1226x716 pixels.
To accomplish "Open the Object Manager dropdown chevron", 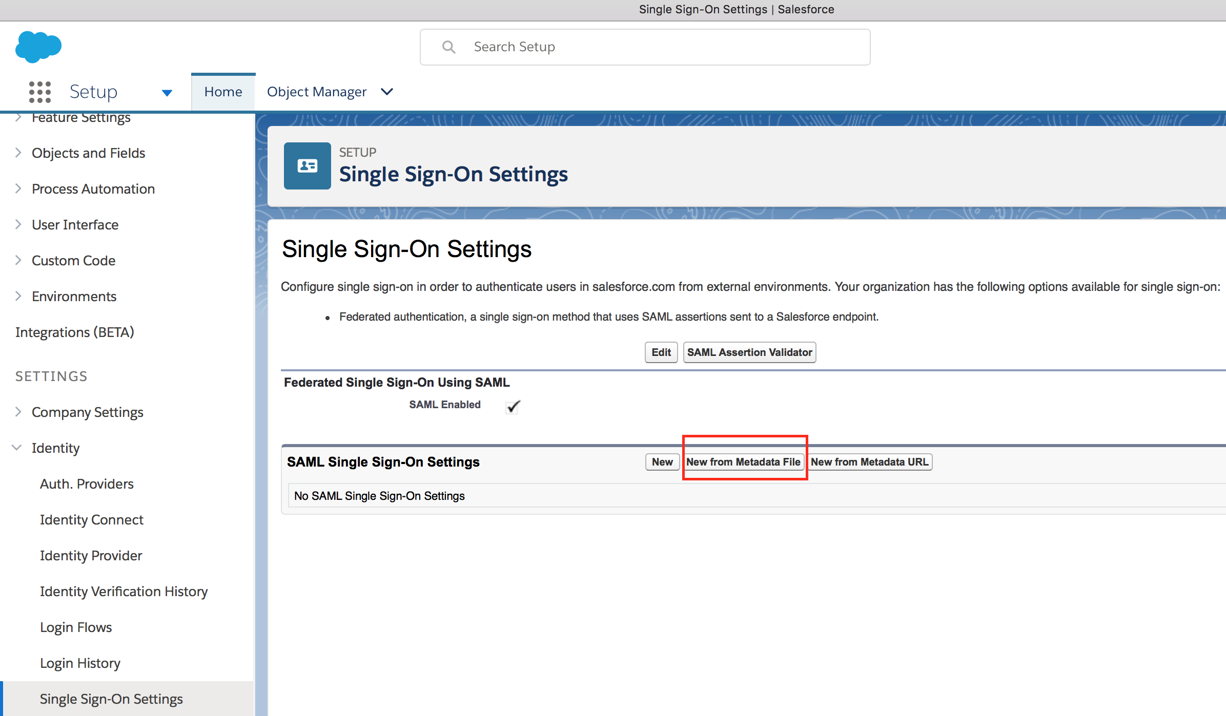I will [x=387, y=92].
